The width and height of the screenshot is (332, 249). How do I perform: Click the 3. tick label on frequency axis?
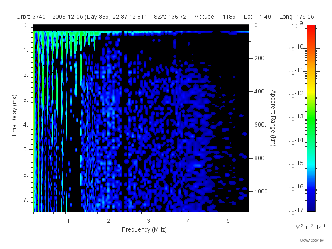(x=149, y=221)
